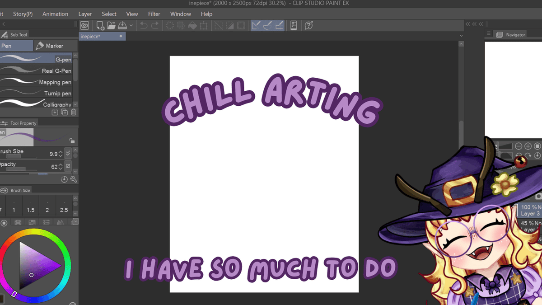The width and height of the screenshot is (542, 305).
Task: Open the Story menu
Action: click(23, 14)
